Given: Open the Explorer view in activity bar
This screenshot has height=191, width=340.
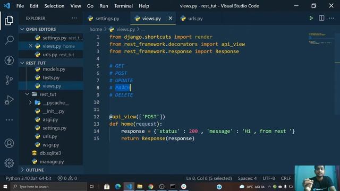Looking at the screenshot, I should 9,20.
